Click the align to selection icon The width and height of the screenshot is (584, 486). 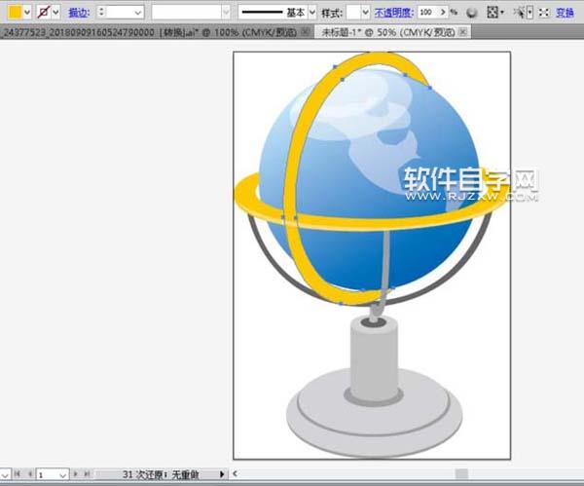[x=493, y=13]
